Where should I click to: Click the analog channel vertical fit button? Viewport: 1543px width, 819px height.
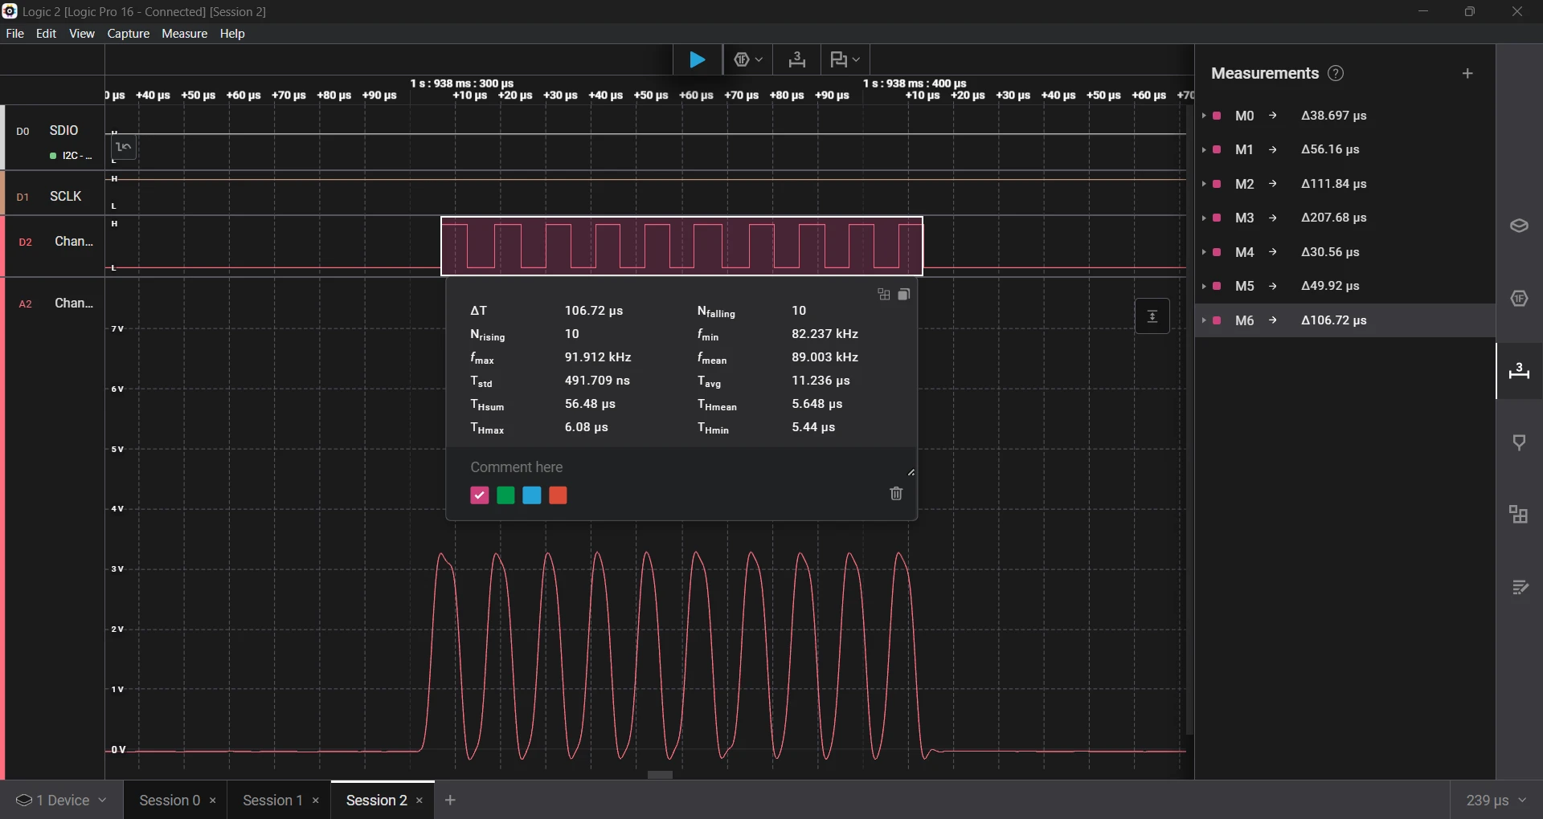pos(1152,316)
